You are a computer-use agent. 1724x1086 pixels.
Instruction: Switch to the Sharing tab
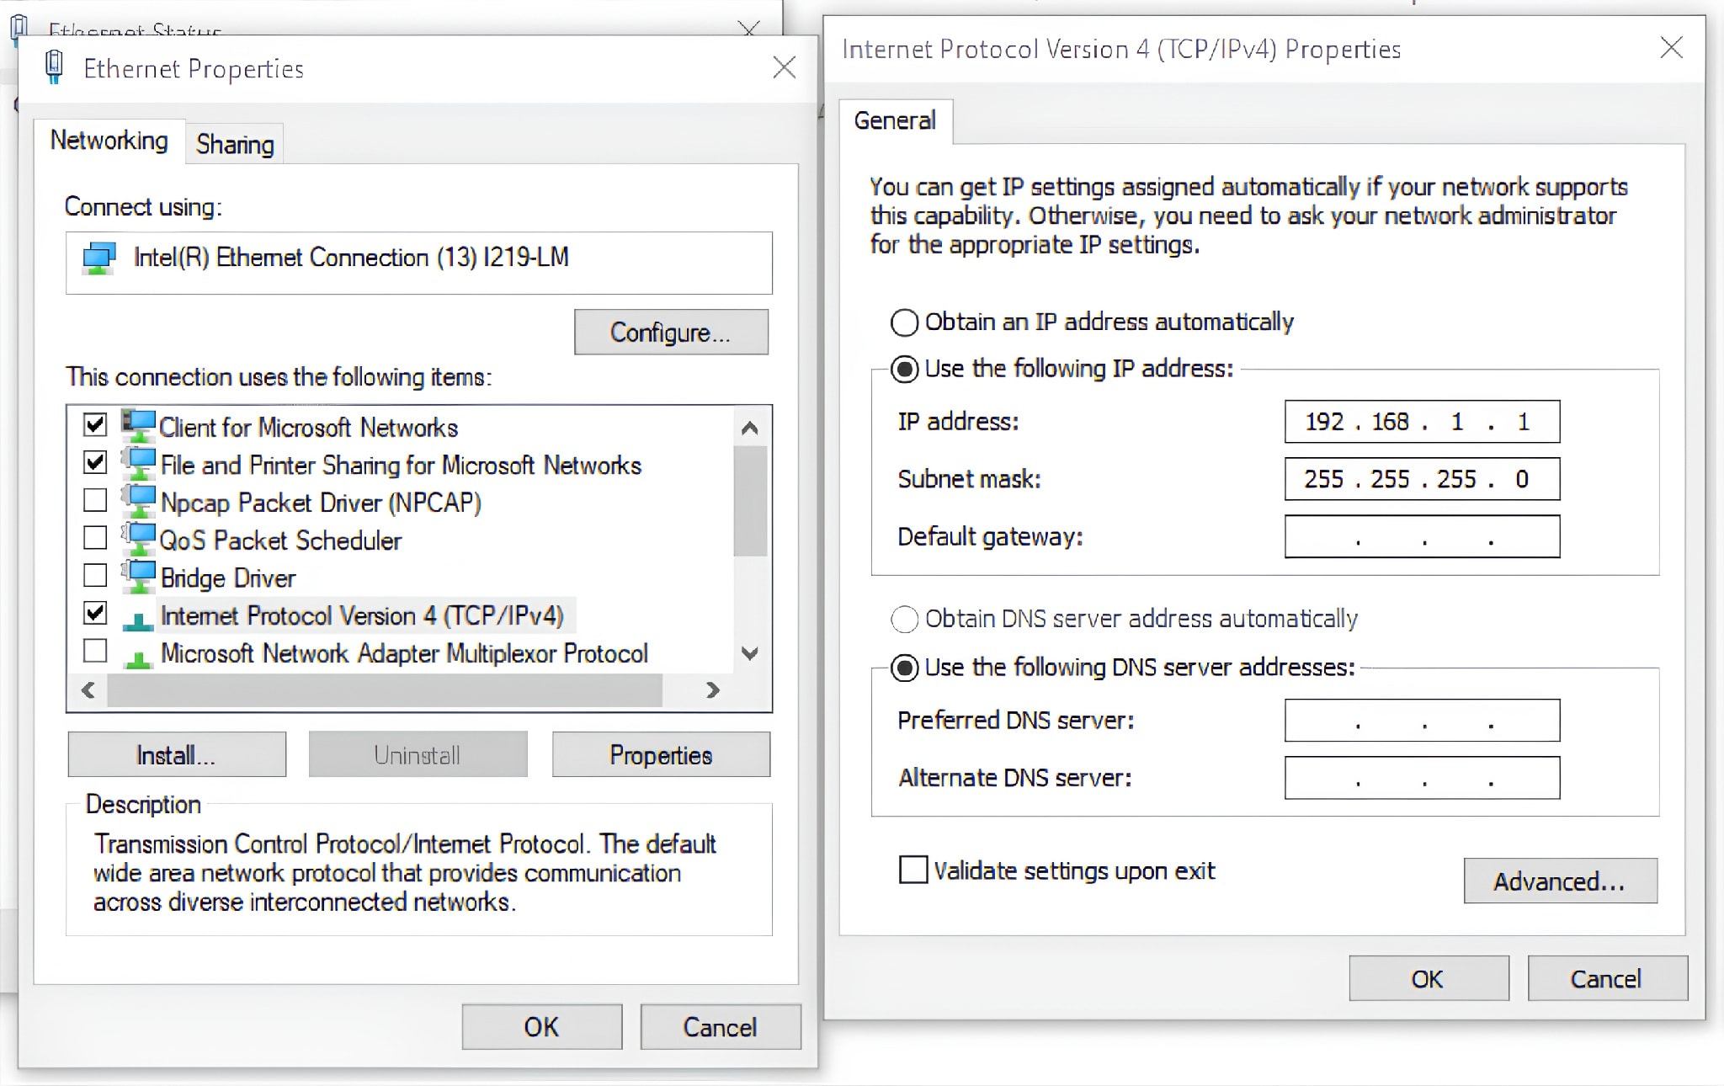pyautogui.click(x=234, y=143)
